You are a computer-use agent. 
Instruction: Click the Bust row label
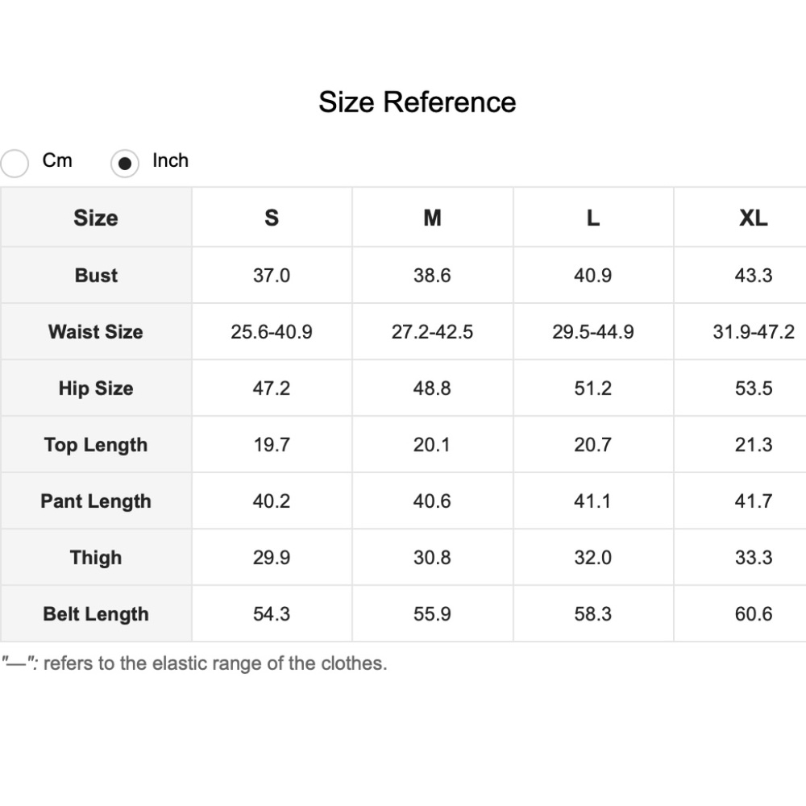[x=96, y=275]
